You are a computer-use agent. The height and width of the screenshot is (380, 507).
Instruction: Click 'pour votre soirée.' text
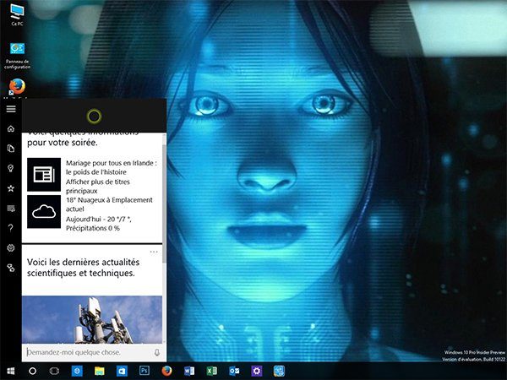pos(62,143)
